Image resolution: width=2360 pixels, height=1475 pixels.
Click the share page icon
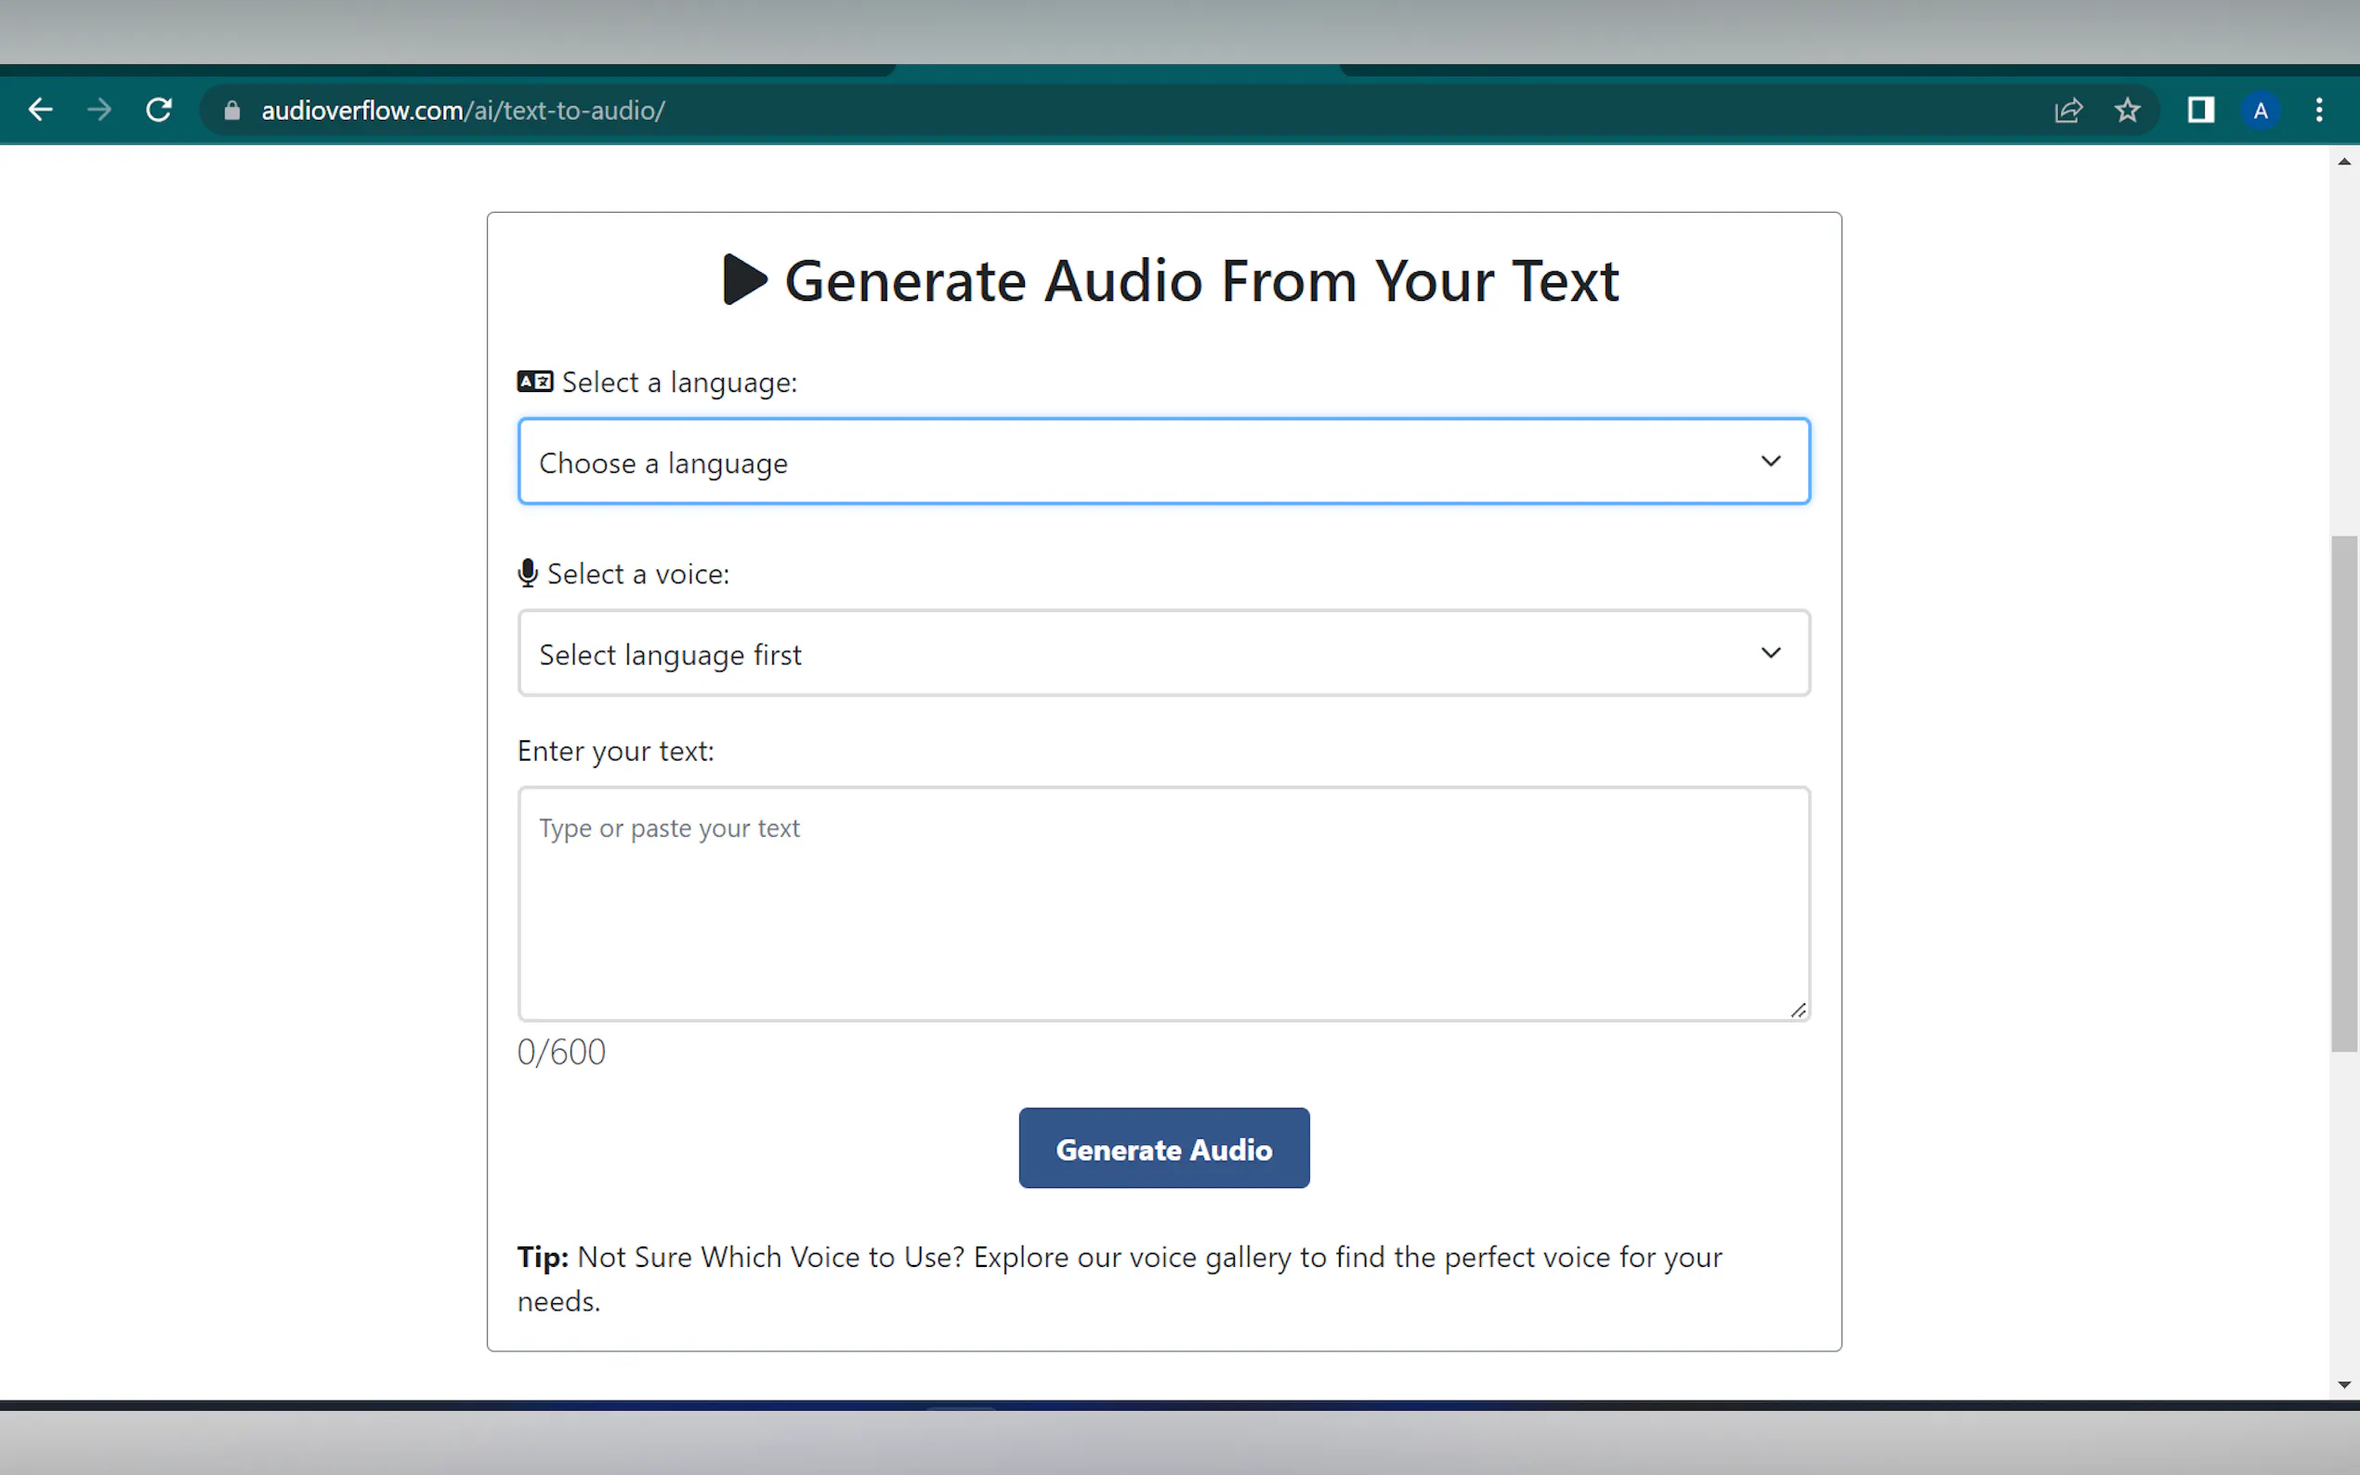click(x=2067, y=111)
